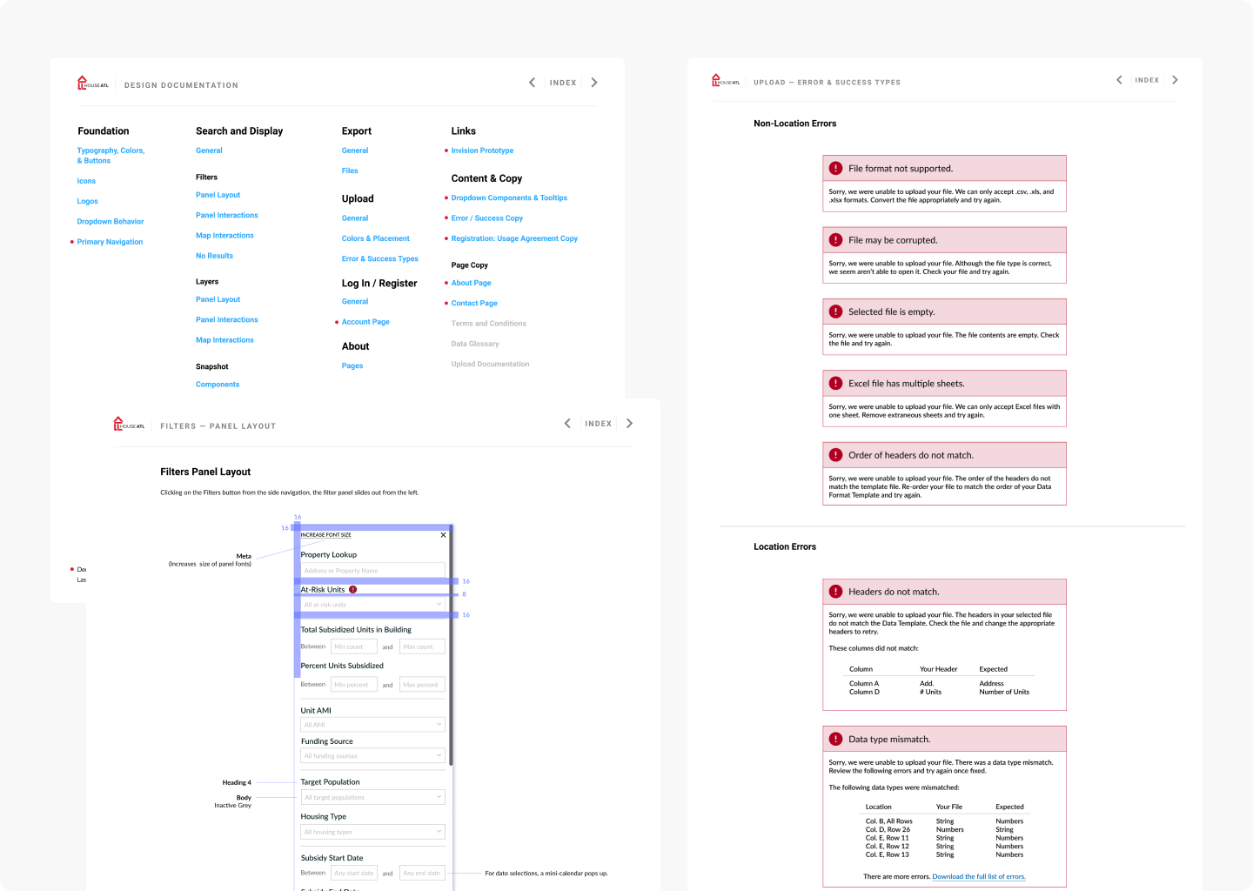The width and height of the screenshot is (1253, 891).
Task: Open Registration: Usage Agreement Copy link
Action: [x=514, y=238]
